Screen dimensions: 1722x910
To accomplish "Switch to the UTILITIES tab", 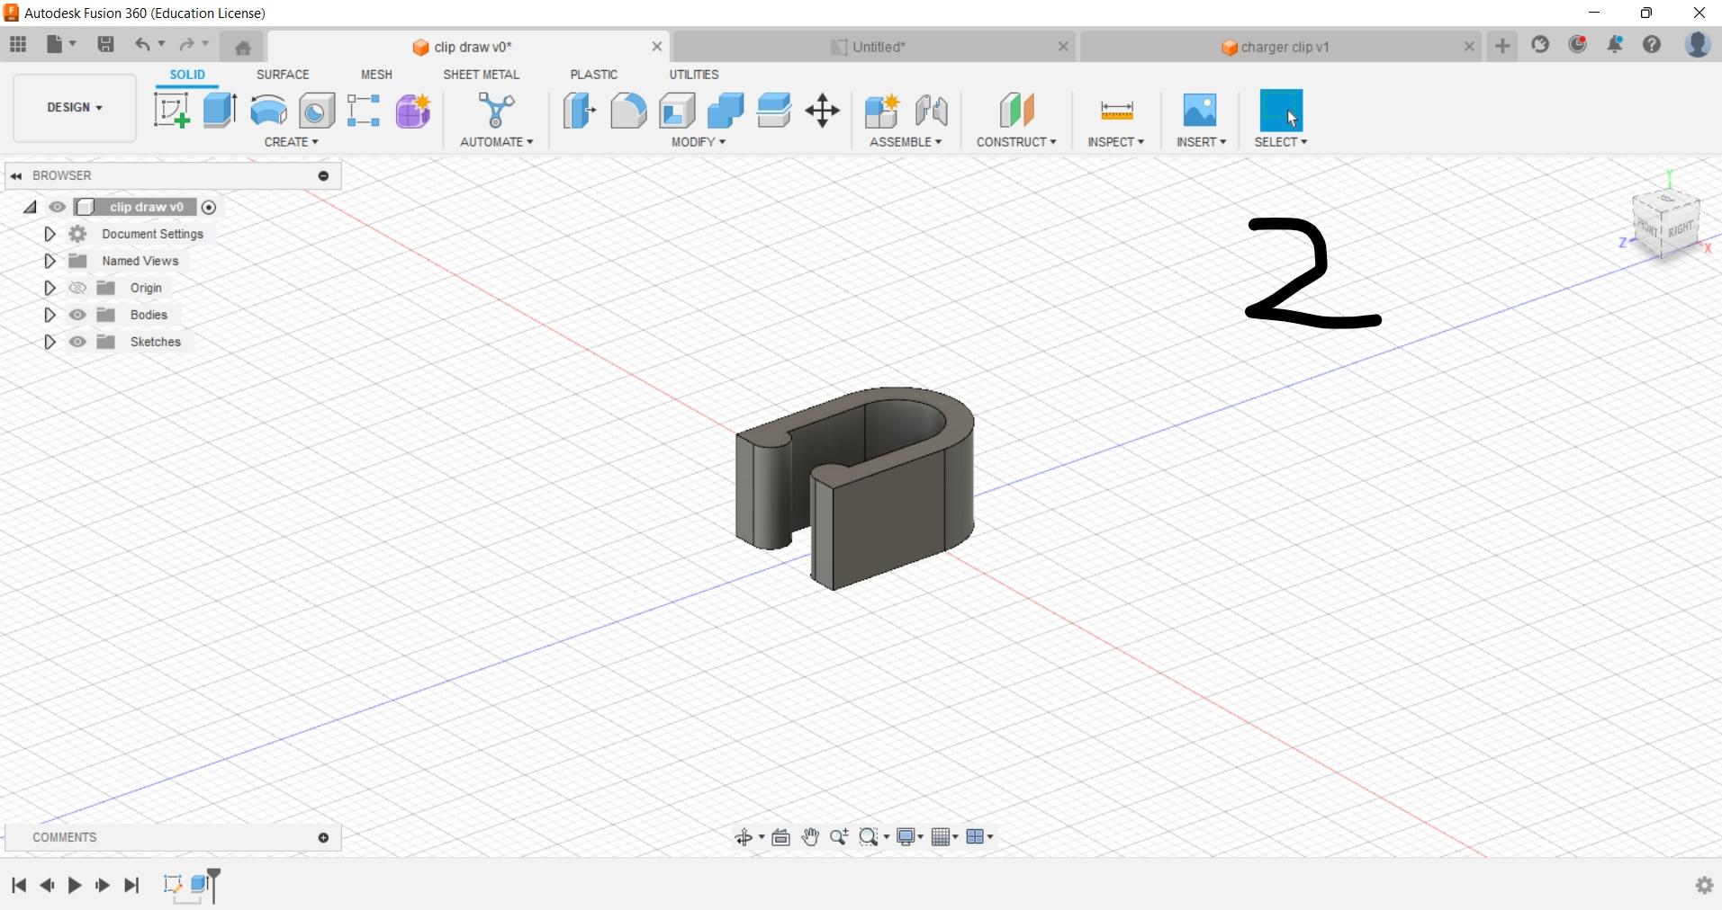I will pyautogui.click(x=693, y=75).
